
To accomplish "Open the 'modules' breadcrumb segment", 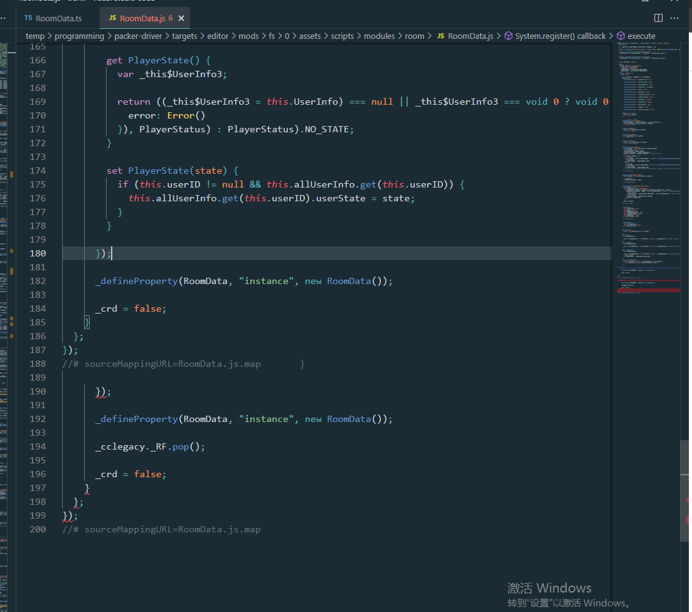I will pos(379,36).
